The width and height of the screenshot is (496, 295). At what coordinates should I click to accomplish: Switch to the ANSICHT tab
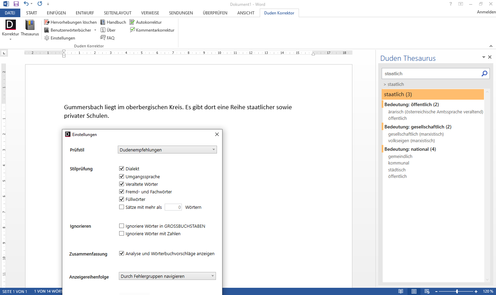[x=246, y=13]
